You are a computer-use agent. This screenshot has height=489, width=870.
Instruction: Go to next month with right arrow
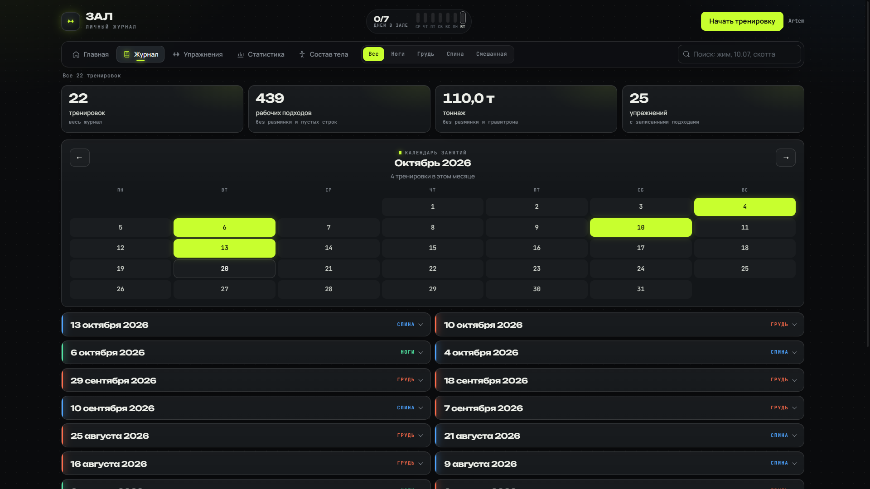[x=786, y=158]
